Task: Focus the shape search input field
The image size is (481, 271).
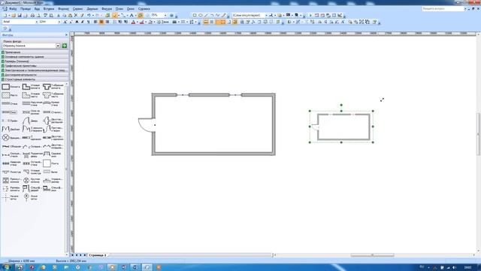Action: click(x=29, y=46)
